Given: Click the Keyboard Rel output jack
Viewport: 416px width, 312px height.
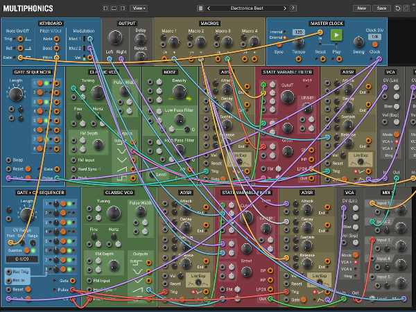Looking at the screenshot, I should (20, 49).
